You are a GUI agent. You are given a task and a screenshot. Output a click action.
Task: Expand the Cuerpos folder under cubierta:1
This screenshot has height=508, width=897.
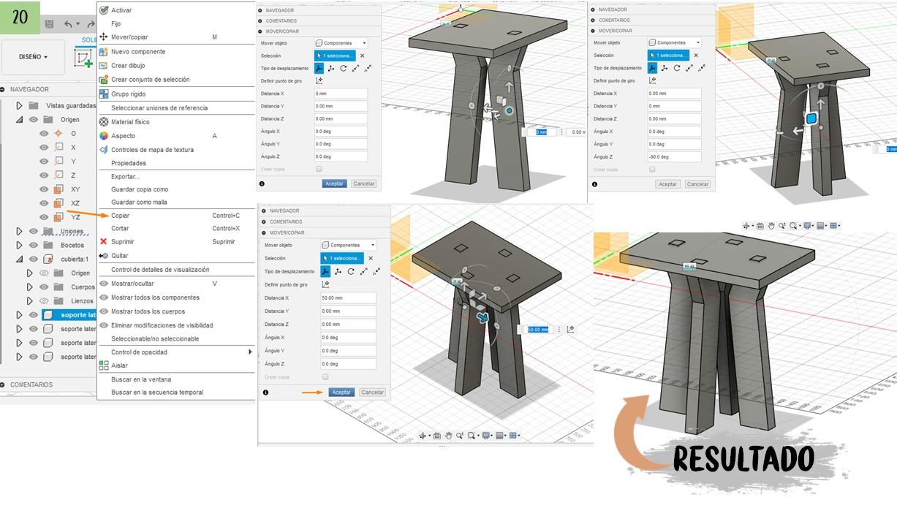coord(30,287)
